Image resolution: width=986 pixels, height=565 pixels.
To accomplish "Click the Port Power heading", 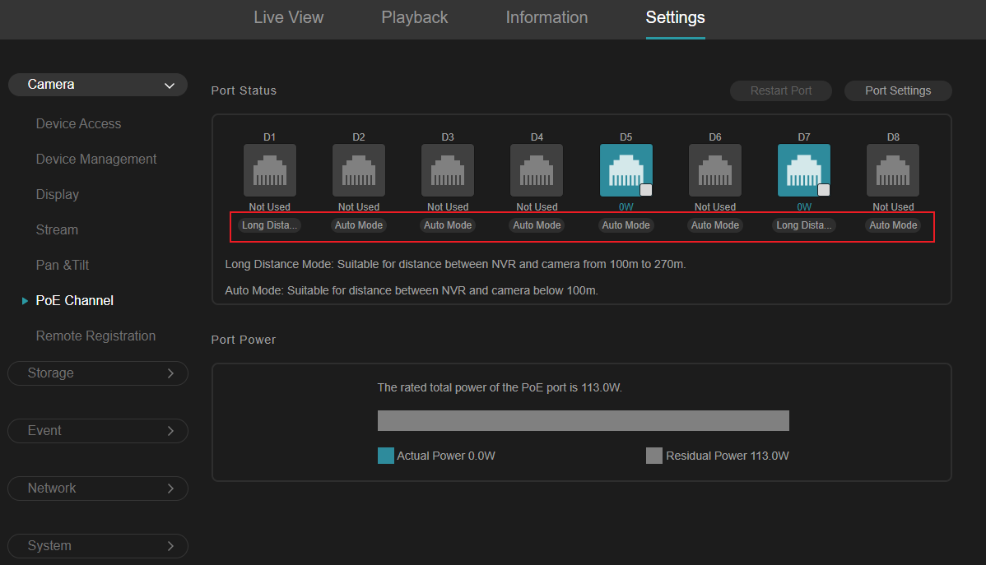I will pyautogui.click(x=244, y=340).
